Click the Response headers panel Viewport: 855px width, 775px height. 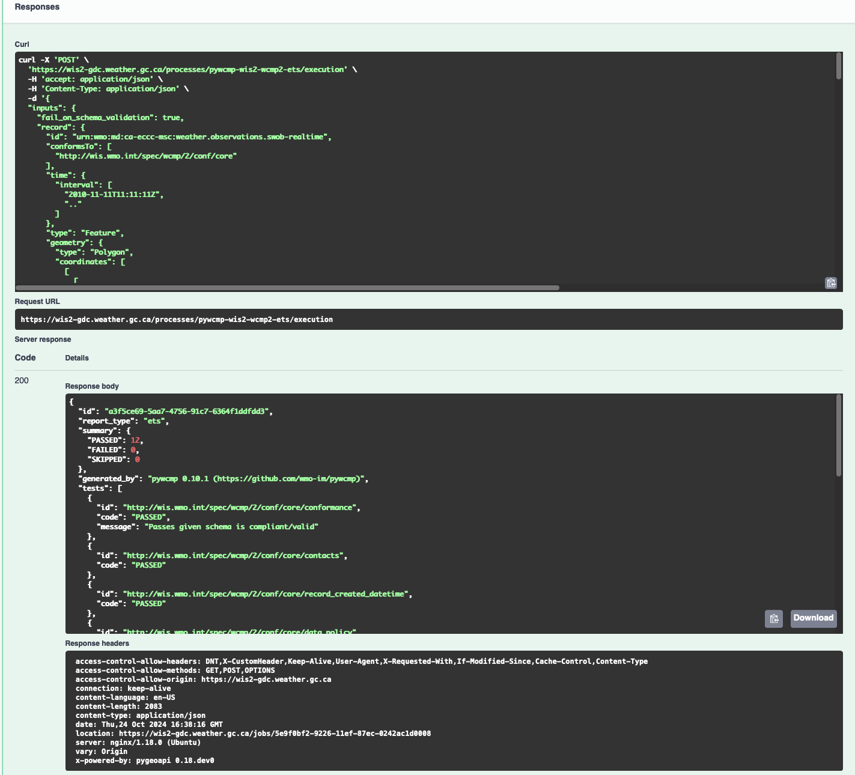pyautogui.click(x=421, y=709)
